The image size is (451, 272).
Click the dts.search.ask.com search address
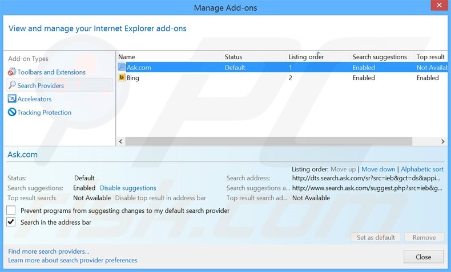point(366,178)
